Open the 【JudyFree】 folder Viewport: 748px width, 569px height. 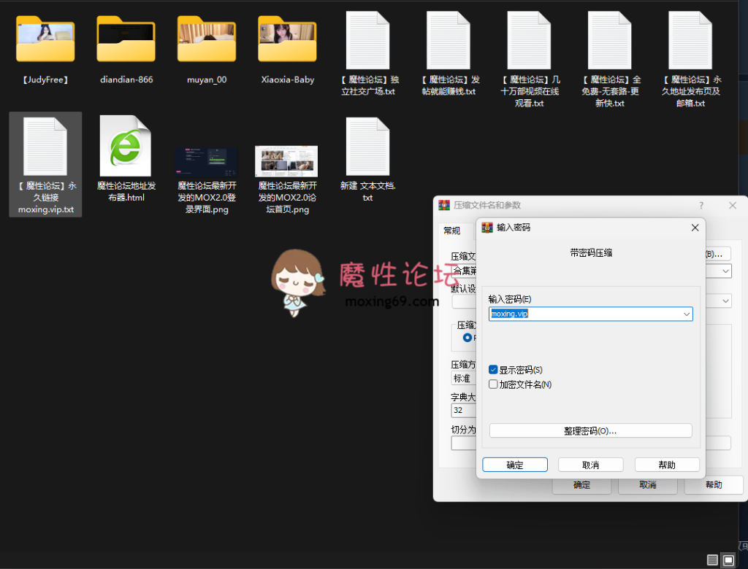click(45, 40)
